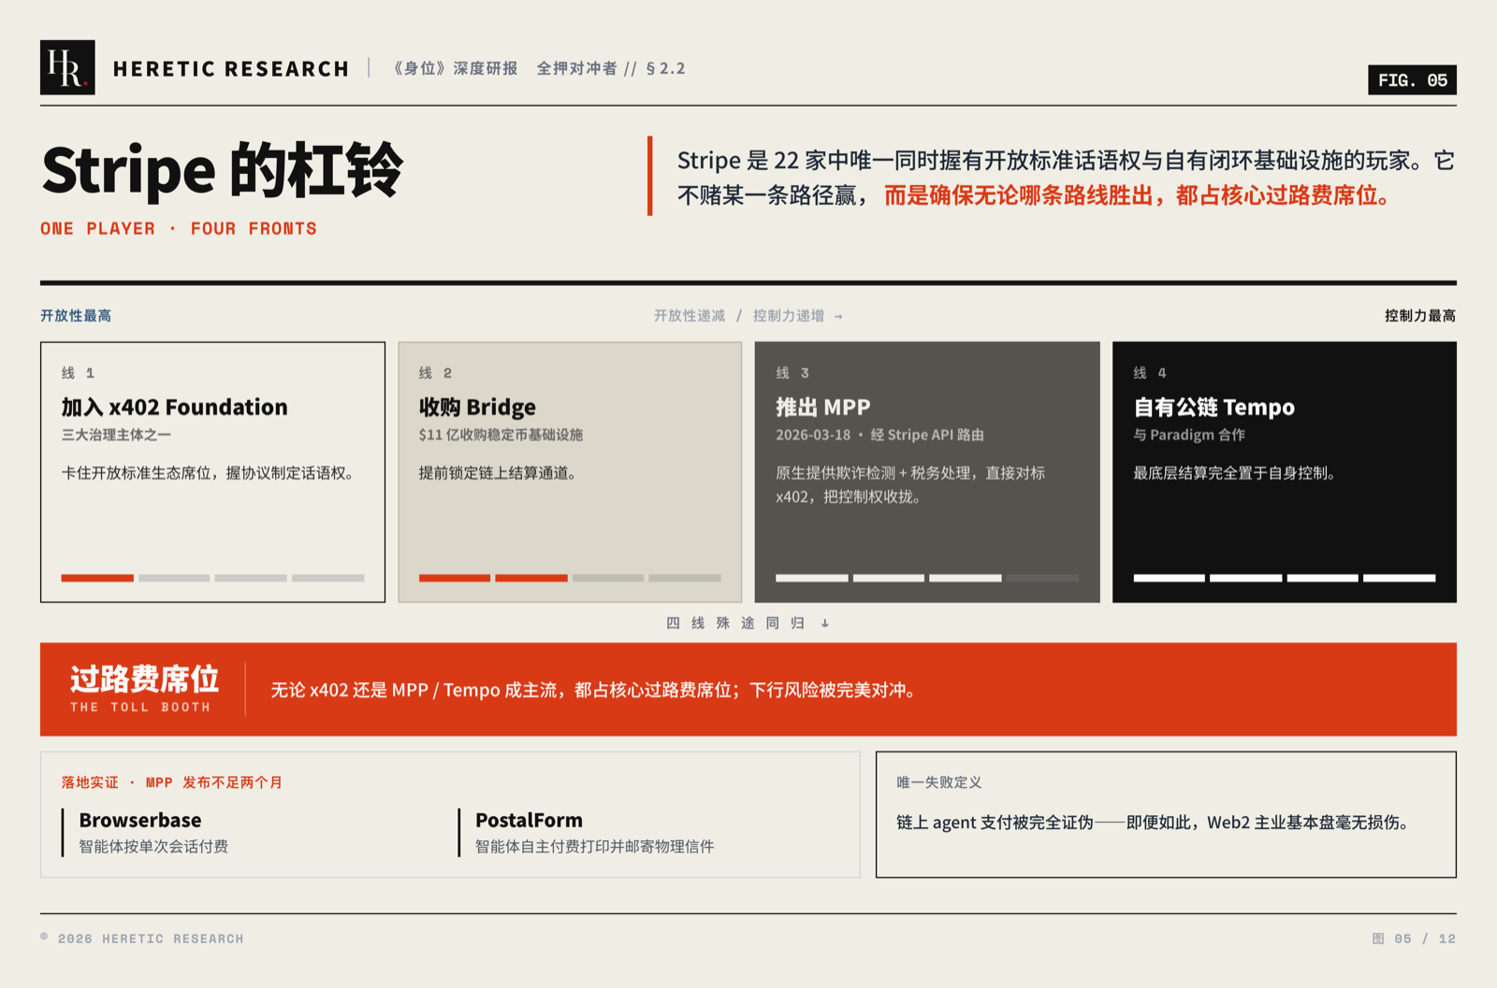Click the progress bar in x402 Foundation card
The height and width of the screenshot is (988, 1497).
click(212, 578)
